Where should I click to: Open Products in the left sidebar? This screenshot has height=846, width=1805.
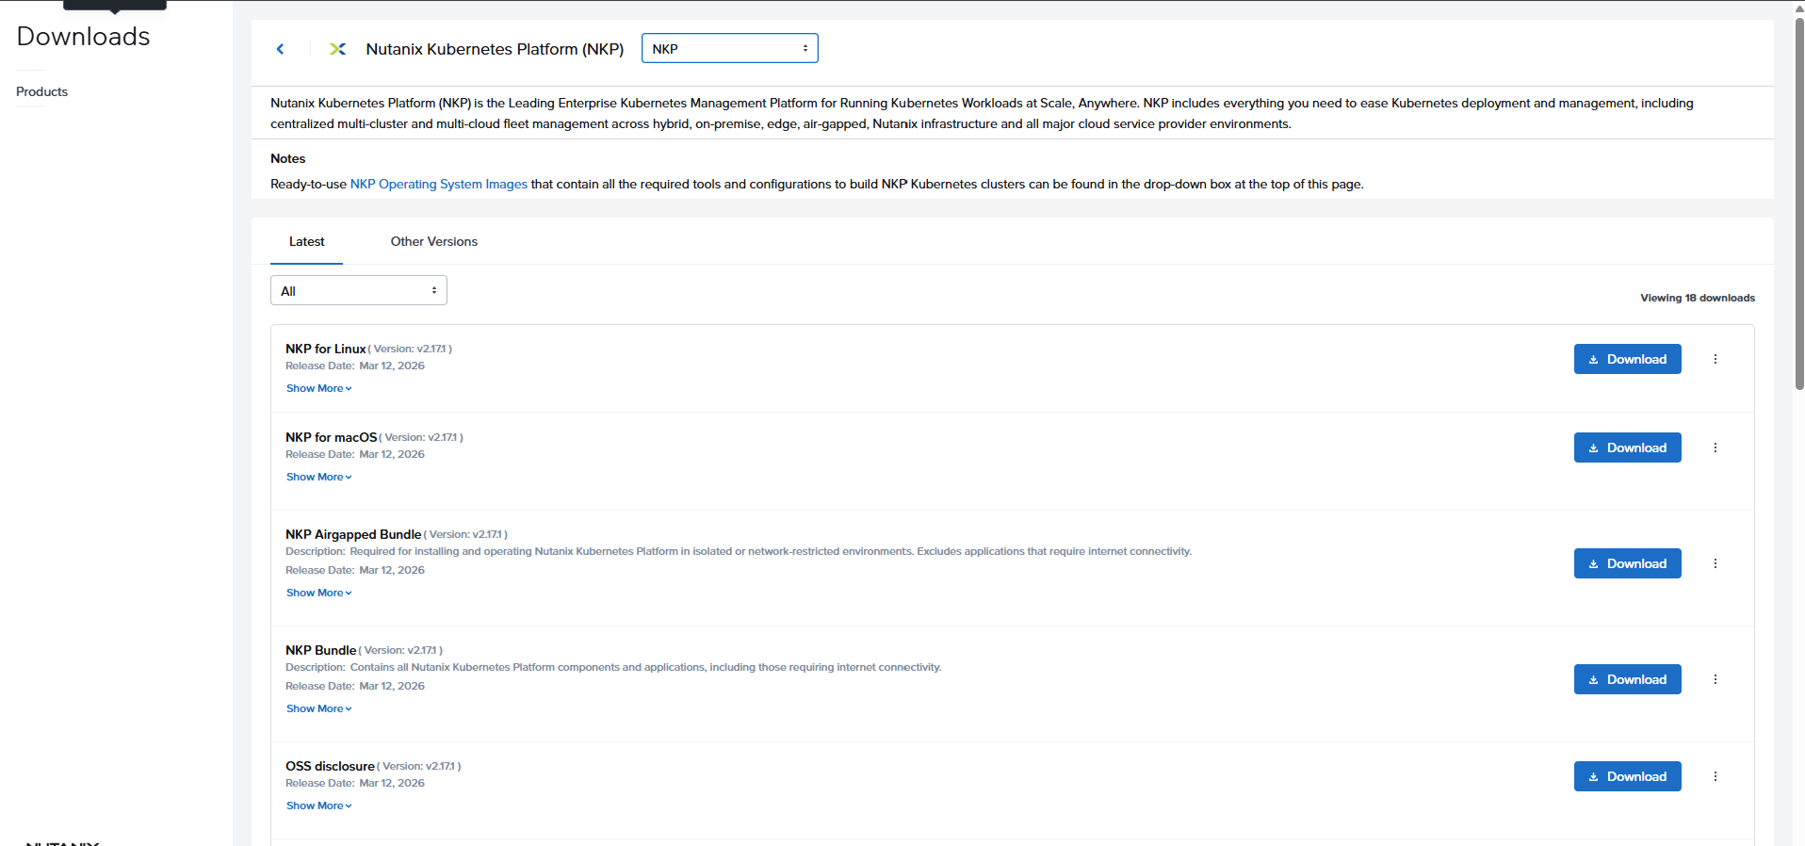click(x=41, y=91)
